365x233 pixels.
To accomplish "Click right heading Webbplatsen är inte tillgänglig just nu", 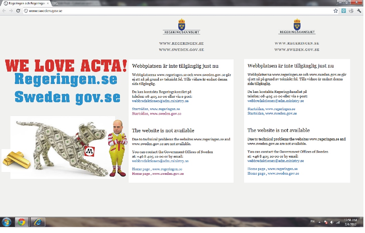I will click(x=291, y=66).
